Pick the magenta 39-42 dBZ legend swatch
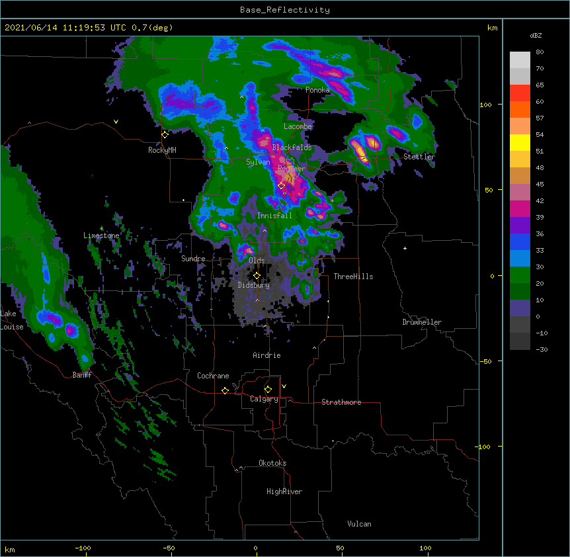 click(520, 209)
